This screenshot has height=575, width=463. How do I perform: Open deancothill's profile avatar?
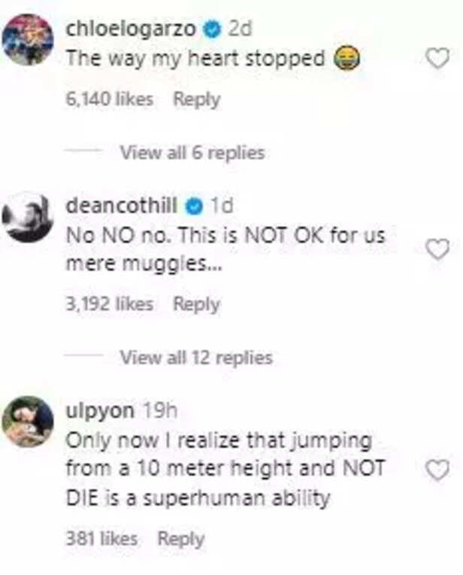[x=28, y=217]
